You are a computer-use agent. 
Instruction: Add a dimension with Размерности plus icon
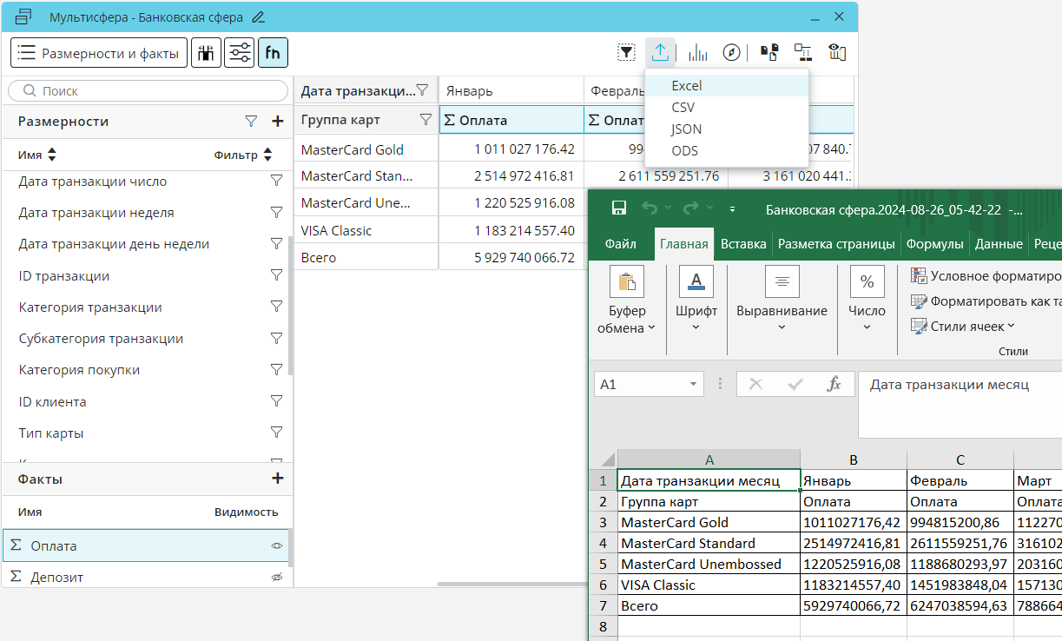click(277, 122)
